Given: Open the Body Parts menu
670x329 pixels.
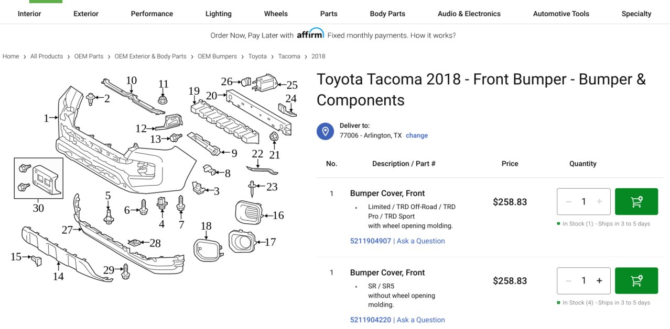Looking at the screenshot, I should coord(387,14).
